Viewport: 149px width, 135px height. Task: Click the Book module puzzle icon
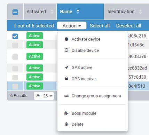point(66,113)
